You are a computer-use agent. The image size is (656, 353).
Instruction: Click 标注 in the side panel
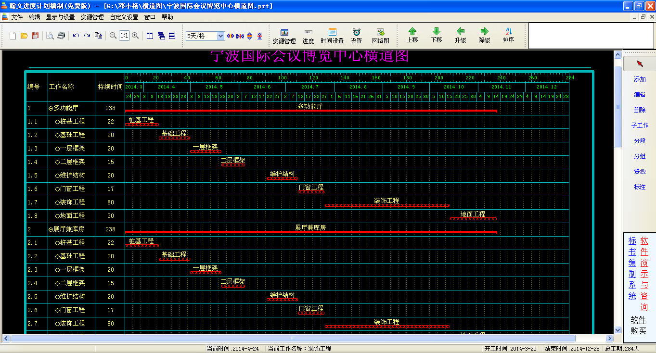click(x=640, y=187)
